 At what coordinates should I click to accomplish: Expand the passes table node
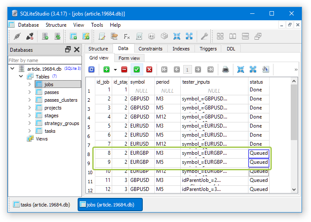pyautogui.click(x=30, y=92)
